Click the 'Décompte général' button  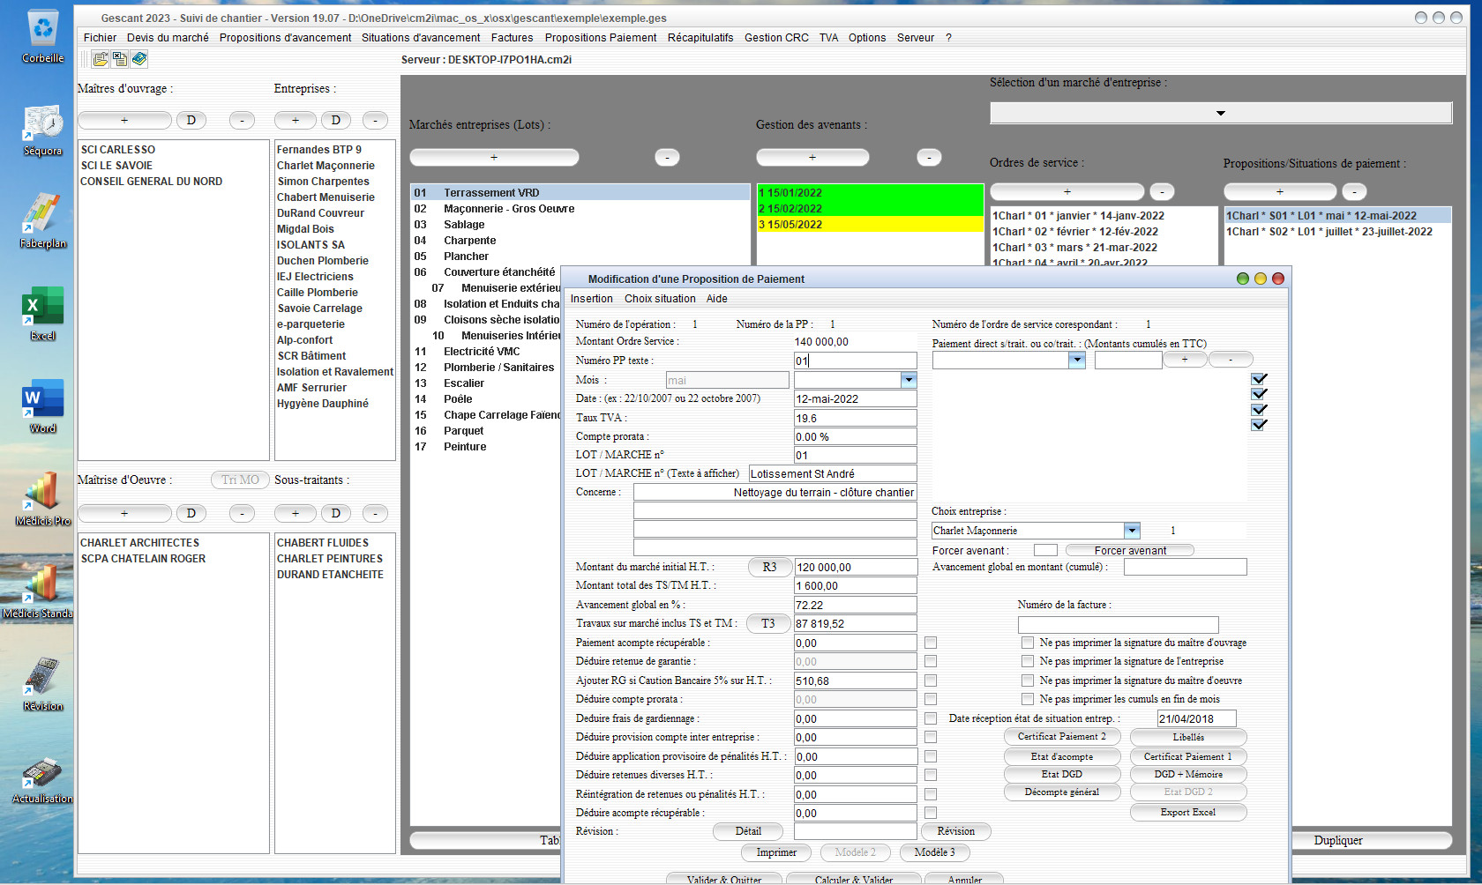tap(1061, 792)
